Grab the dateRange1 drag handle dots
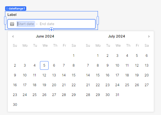Viewport: 161px width, 115px height. (7, 9)
